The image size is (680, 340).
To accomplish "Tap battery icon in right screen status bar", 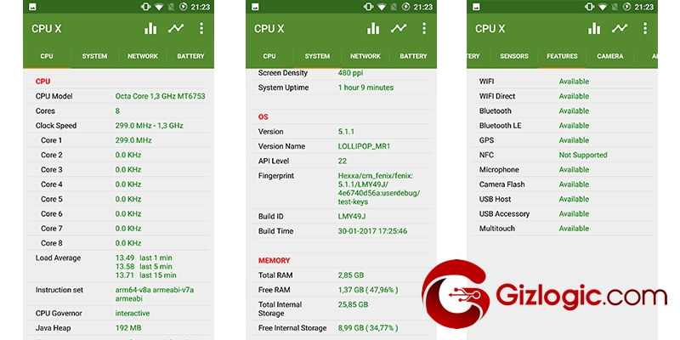I will point(626,7).
